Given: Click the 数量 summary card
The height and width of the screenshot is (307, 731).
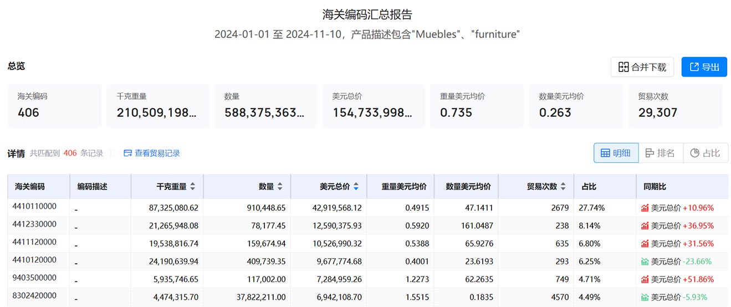Looking at the screenshot, I should (x=265, y=106).
